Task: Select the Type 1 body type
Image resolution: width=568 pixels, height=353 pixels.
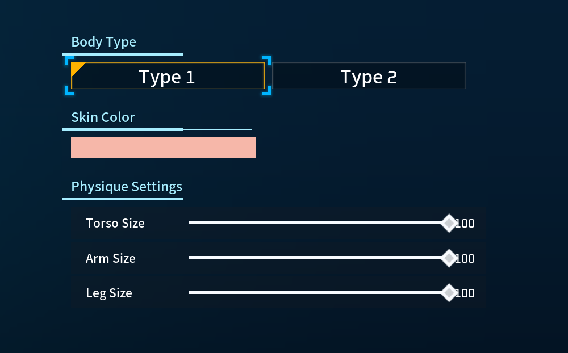Action: 168,76
